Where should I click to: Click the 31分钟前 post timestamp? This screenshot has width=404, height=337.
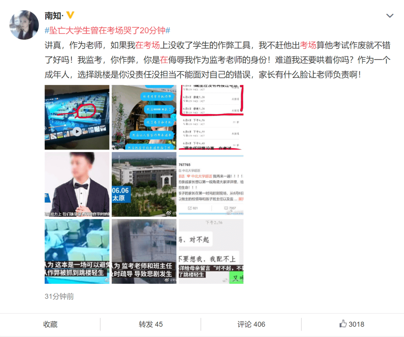pyautogui.click(x=59, y=296)
